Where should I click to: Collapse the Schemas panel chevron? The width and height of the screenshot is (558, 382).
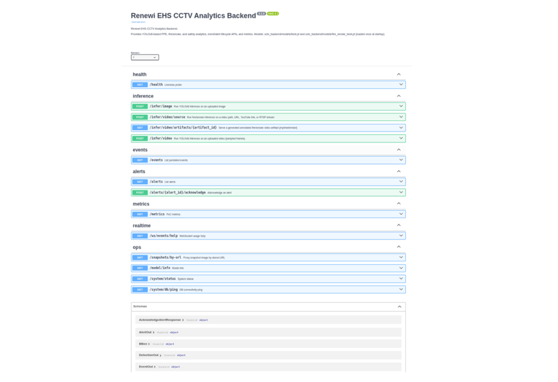pos(399,306)
